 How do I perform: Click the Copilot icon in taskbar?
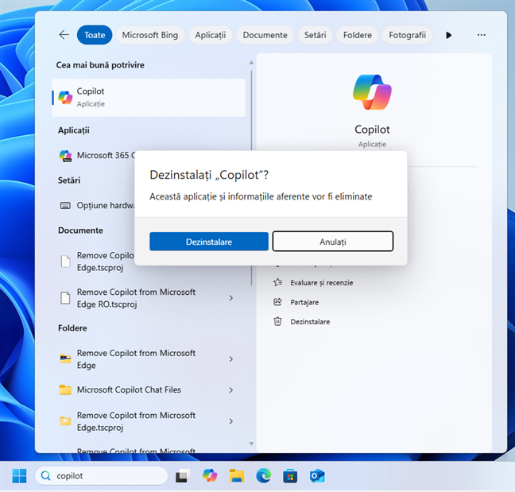pyautogui.click(x=210, y=475)
